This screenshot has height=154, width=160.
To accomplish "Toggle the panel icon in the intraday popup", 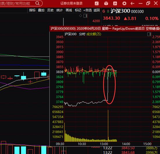I will coord(149,34).
